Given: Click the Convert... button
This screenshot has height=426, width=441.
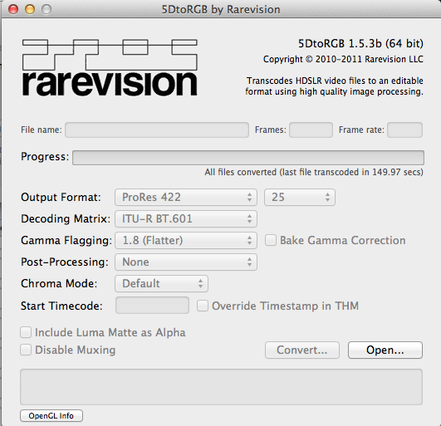Looking at the screenshot, I should click(x=302, y=350).
